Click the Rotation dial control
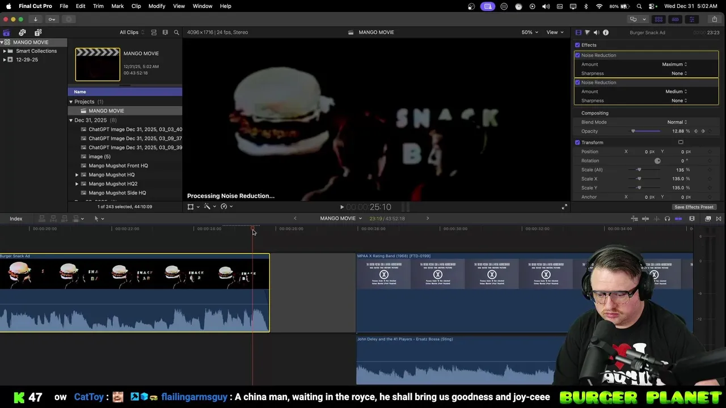This screenshot has height=408, width=726. [657, 160]
